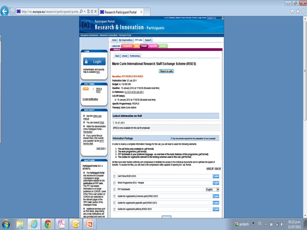Open address bar search dropdown arrow
The image size is (307, 230).
84,11
